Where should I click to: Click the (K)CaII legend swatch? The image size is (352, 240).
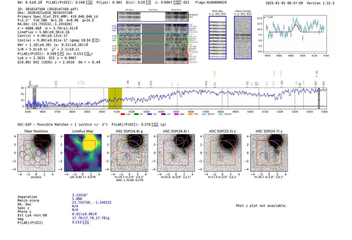tap(204, 114)
